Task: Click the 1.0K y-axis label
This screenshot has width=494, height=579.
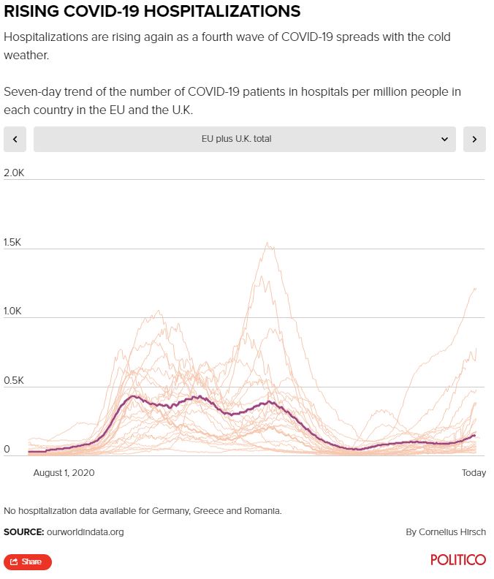Action: coord(14,311)
